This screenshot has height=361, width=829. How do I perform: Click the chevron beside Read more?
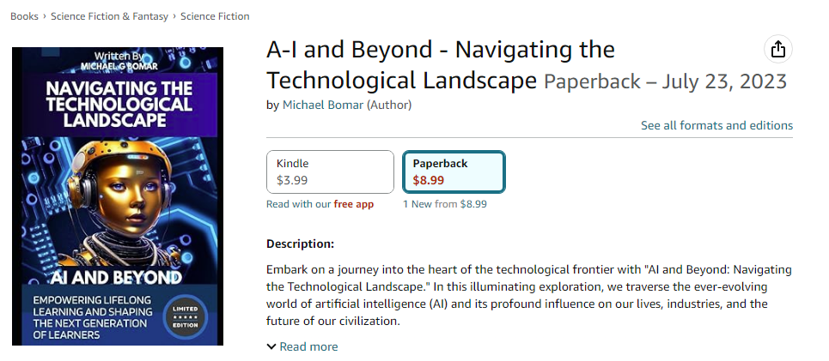(271, 346)
